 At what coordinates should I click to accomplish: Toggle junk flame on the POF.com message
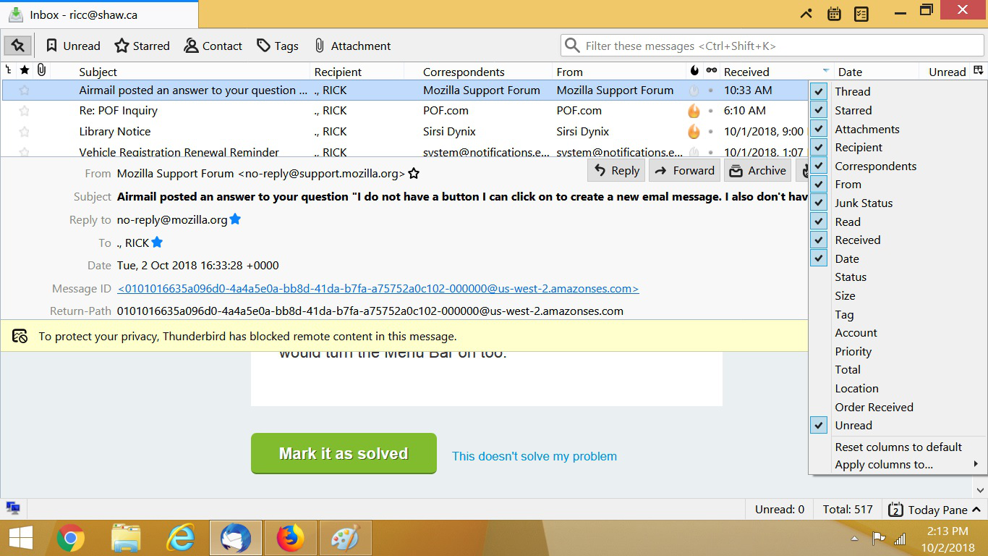(x=694, y=111)
